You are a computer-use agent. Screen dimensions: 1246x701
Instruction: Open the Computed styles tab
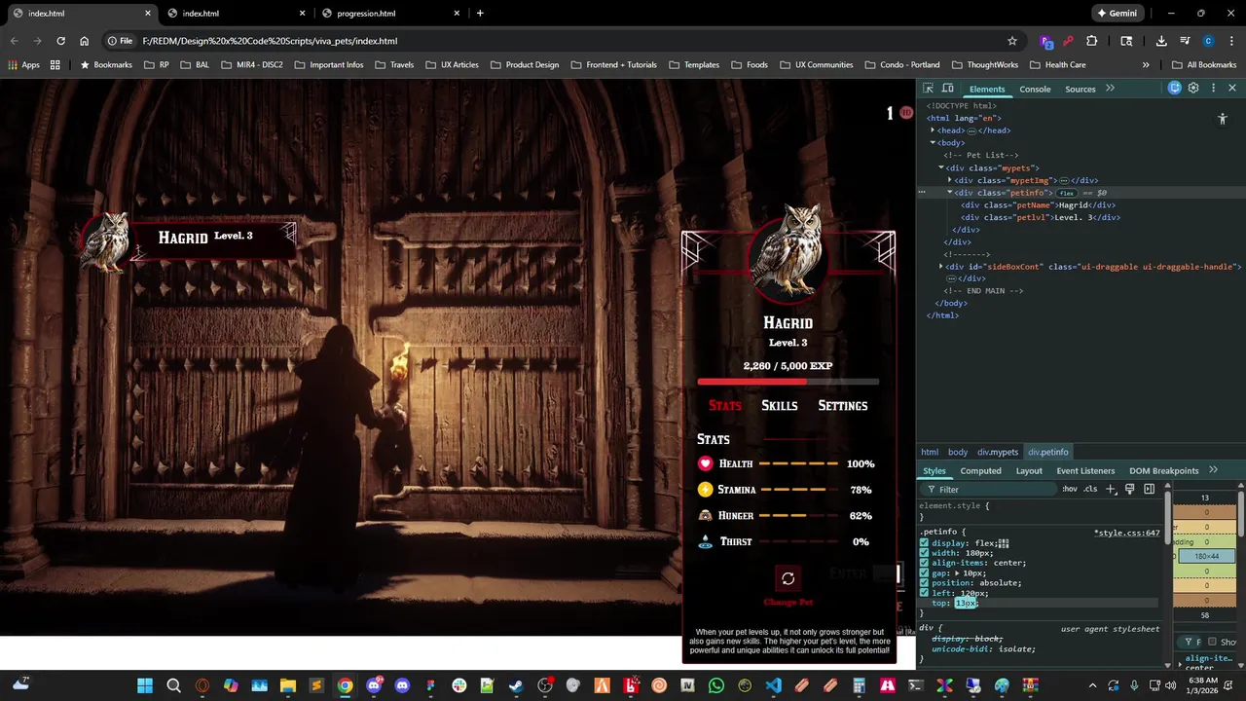point(980,471)
